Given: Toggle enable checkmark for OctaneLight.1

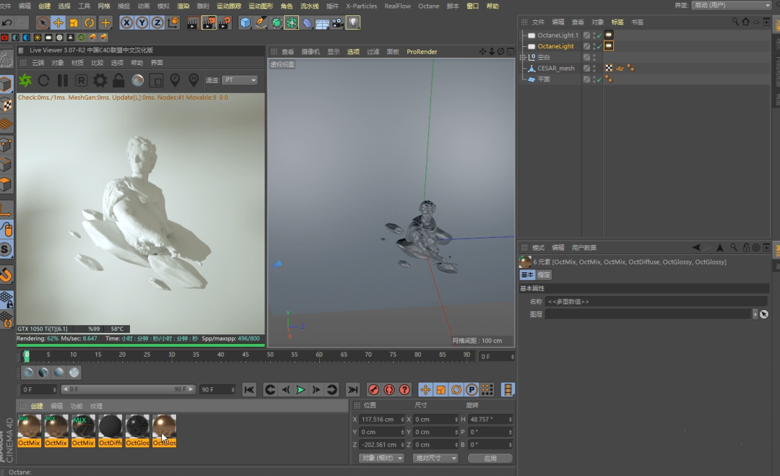Looking at the screenshot, I should (x=599, y=35).
